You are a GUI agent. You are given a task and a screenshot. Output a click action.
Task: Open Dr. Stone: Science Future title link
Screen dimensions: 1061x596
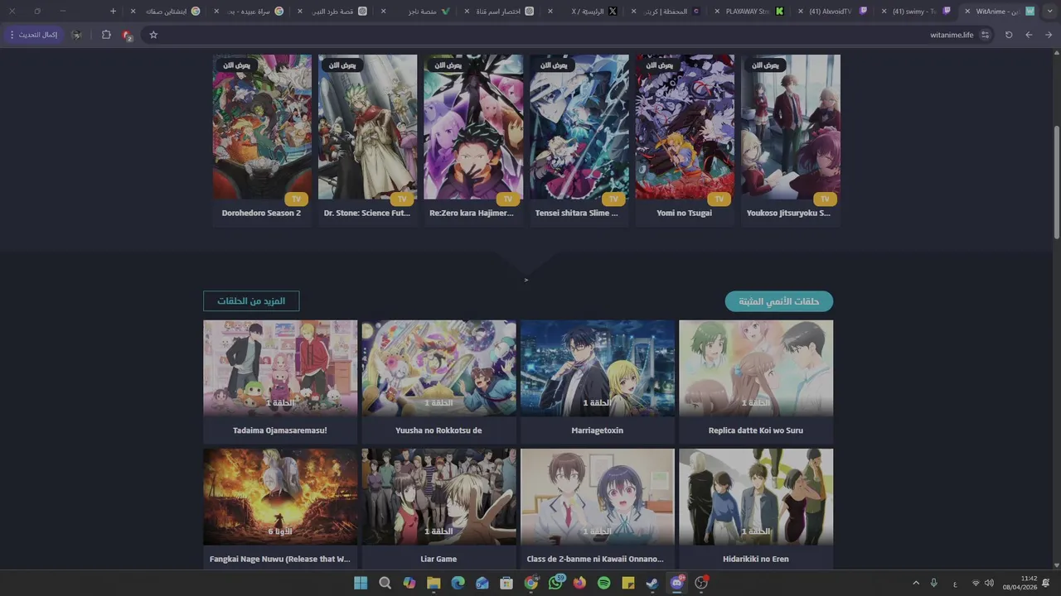coord(367,213)
